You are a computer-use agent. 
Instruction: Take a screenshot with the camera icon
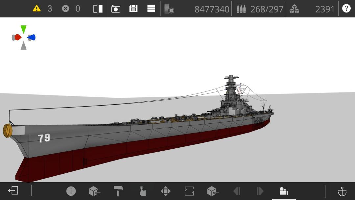click(115, 9)
